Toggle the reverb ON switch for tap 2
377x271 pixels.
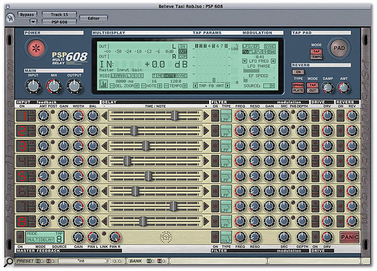(341, 131)
